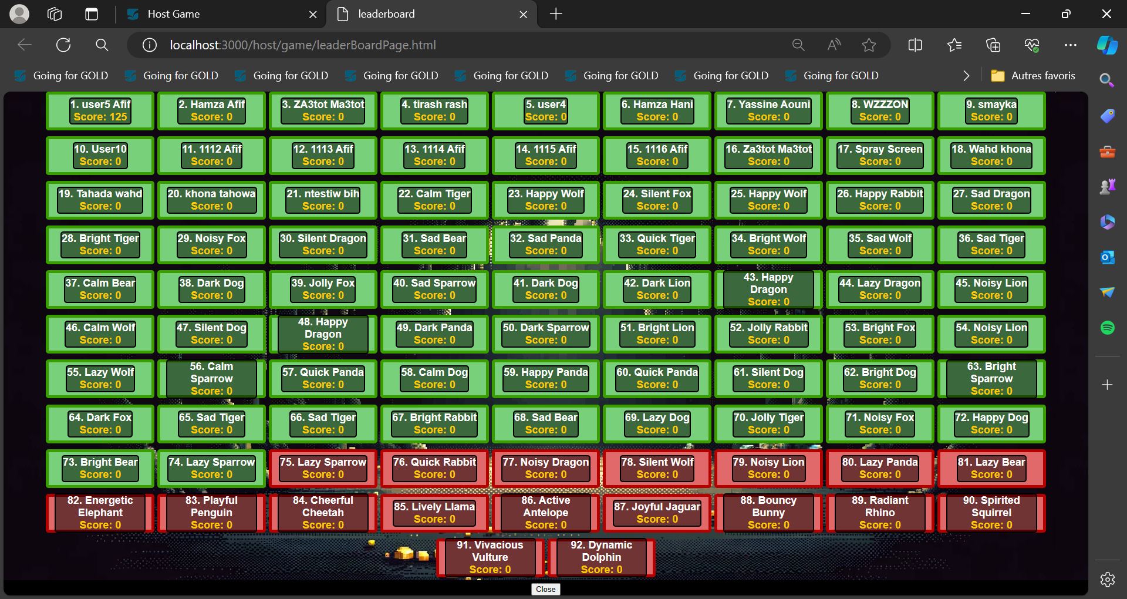This screenshot has height=599, width=1127.
Task: Click the localhost address bar
Action: 411,45
